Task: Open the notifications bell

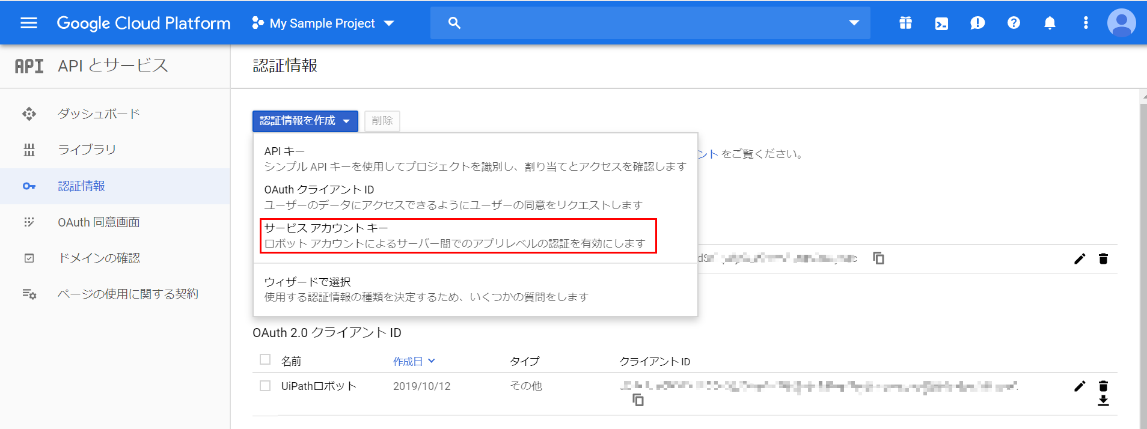Action: pos(1050,23)
